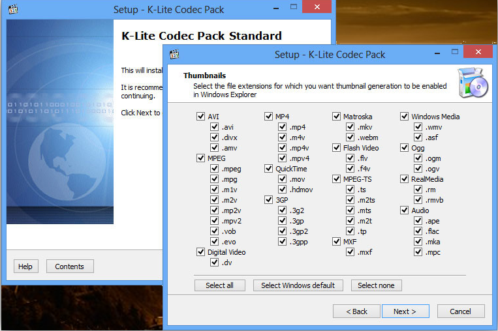Screen dimensions: 498x331
Task: Uncheck the MPEG group checkbox
Action: tap(200, 158)
